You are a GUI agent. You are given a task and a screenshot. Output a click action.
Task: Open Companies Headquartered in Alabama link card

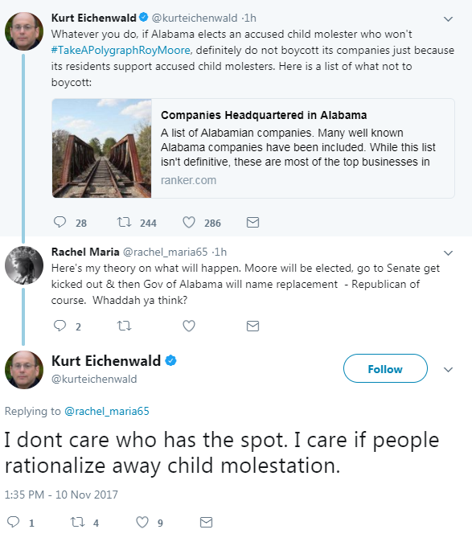point(253,148)
